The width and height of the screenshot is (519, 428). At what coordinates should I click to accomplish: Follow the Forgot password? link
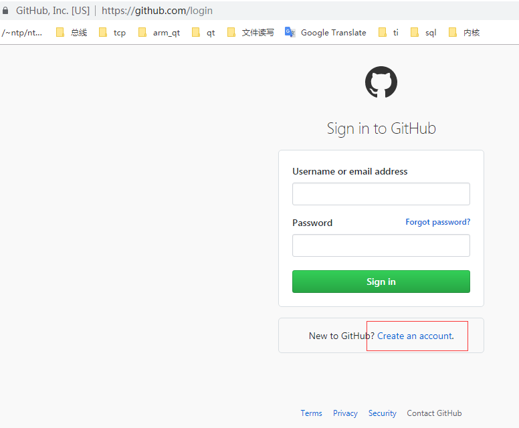click(x=438, y=222)
